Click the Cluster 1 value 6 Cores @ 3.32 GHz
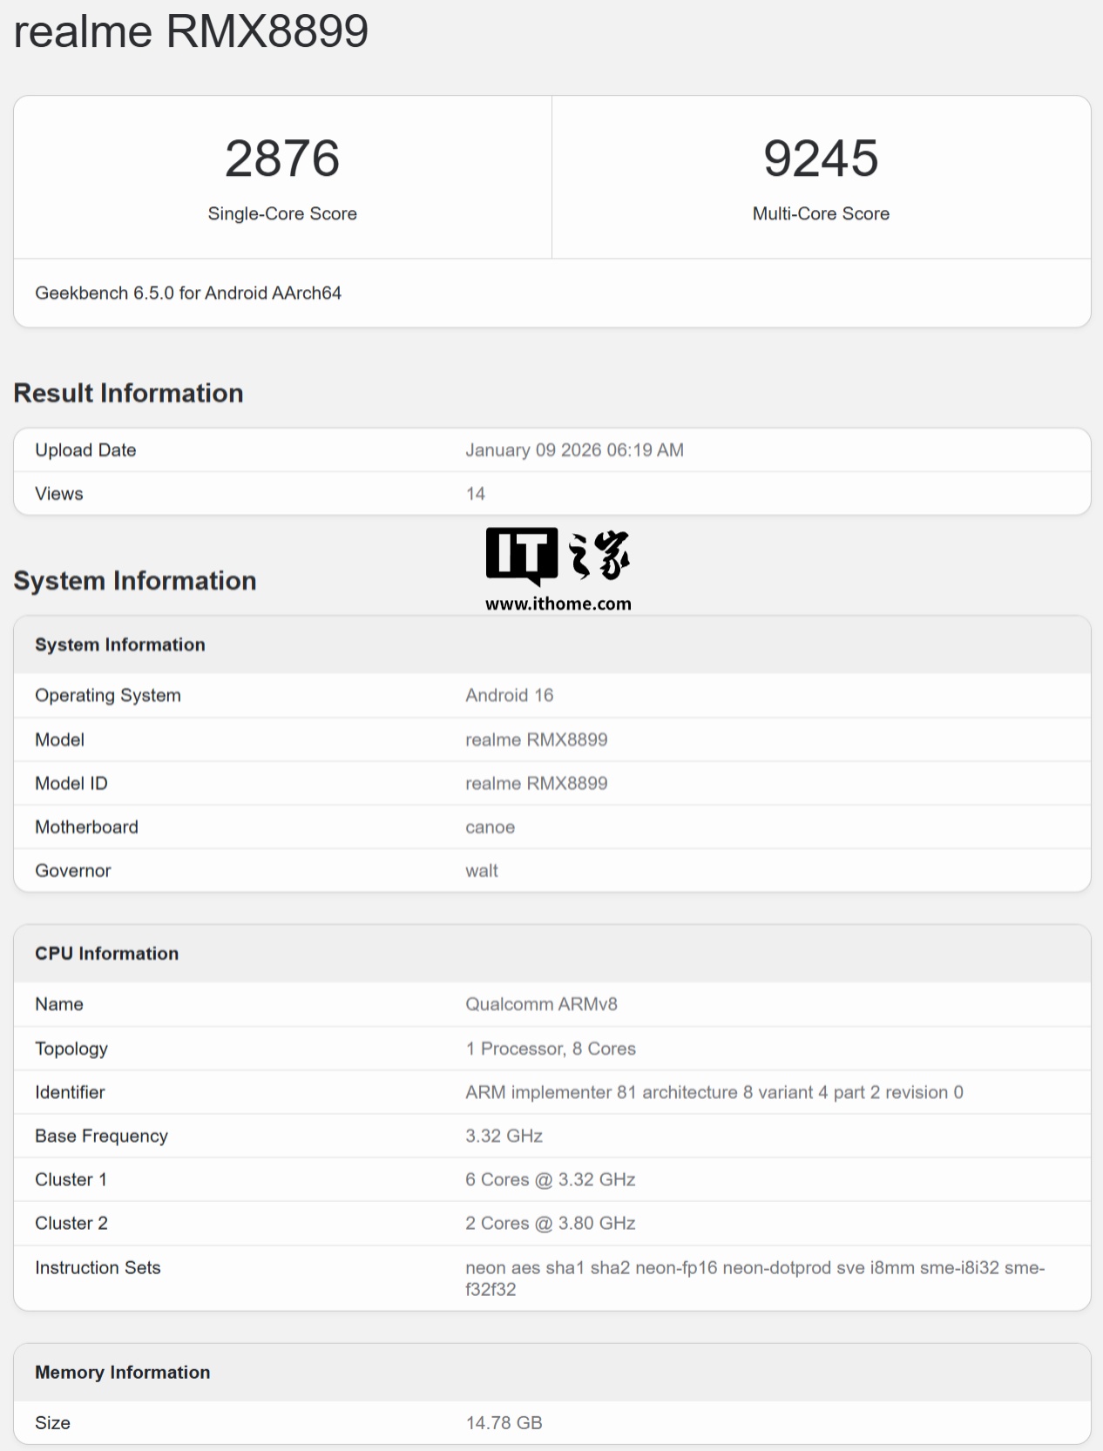The image size is (1103, 1451). (x=550, y=1179)
